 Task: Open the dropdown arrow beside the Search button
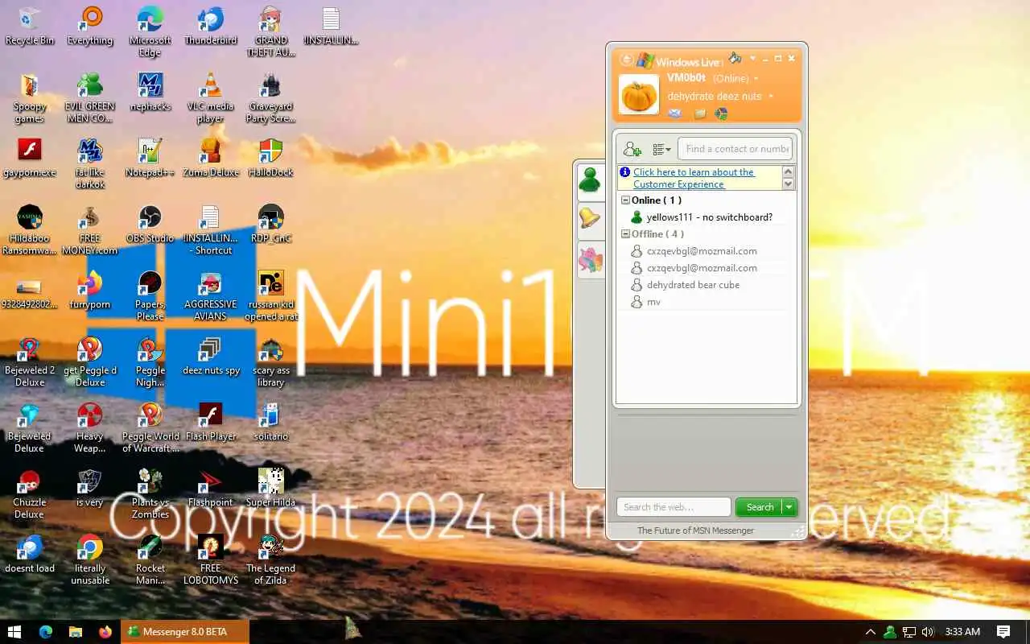pyautogui.click(x=789, y=507)
